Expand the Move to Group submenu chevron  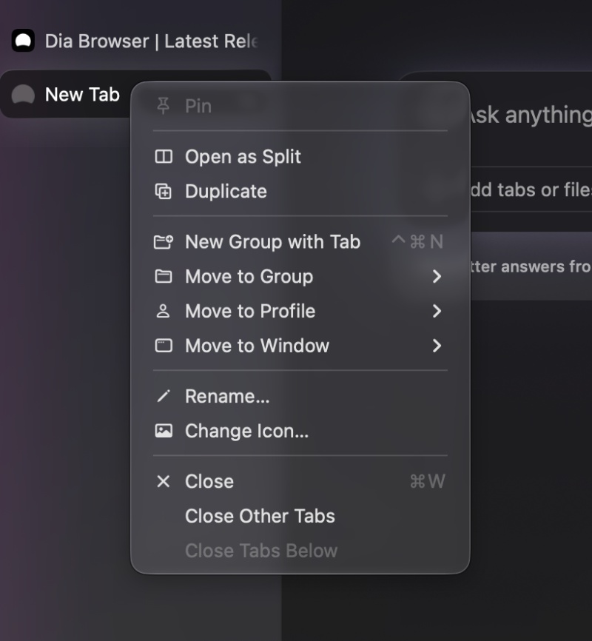437,276
